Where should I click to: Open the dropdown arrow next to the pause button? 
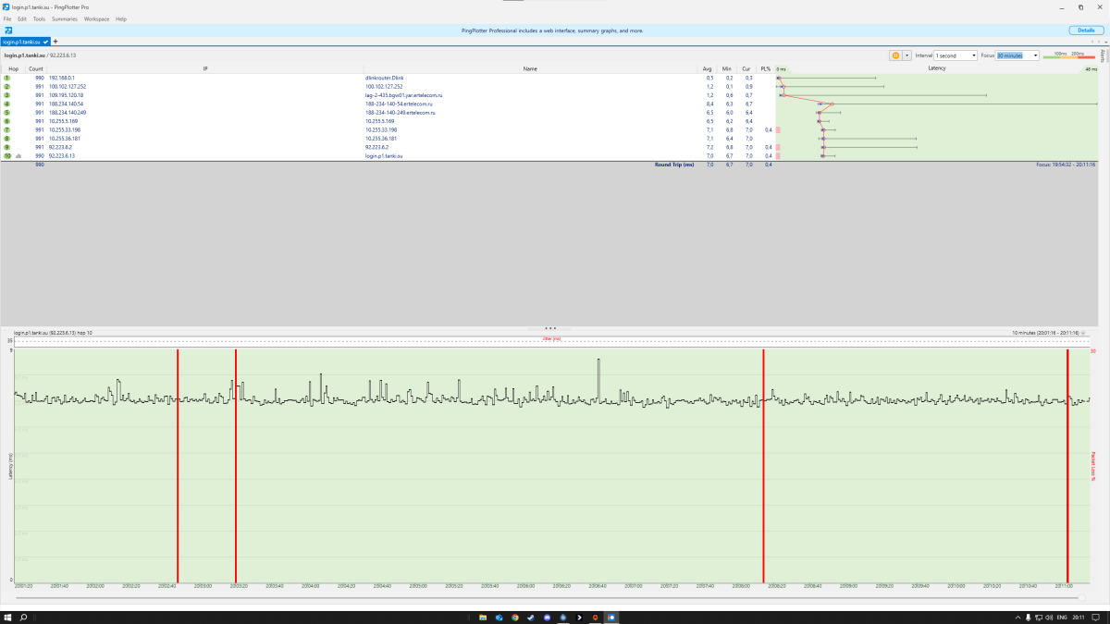907,55
